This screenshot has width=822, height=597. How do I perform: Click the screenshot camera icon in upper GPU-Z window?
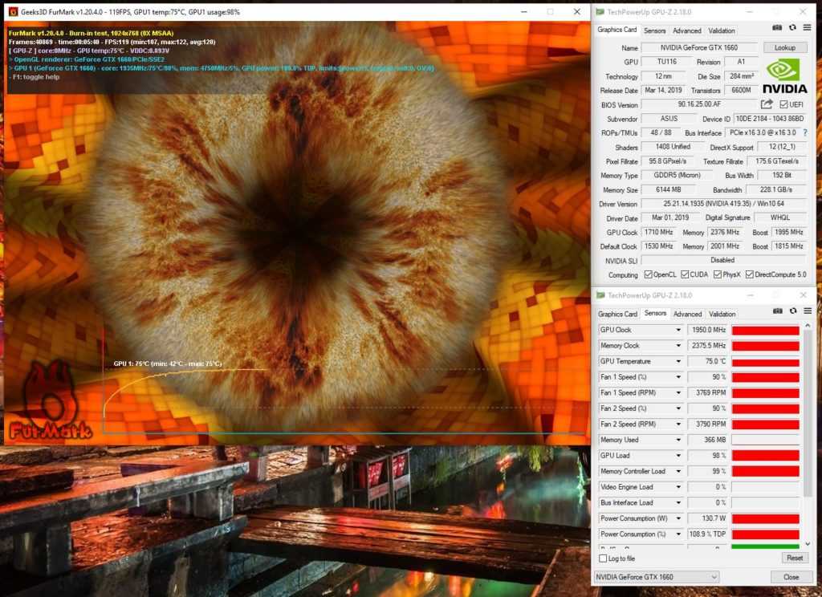point(776,30)
